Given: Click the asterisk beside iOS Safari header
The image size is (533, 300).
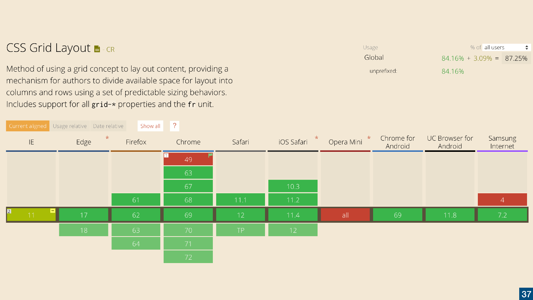Looking at the screenshot, I should pos(316,138).
